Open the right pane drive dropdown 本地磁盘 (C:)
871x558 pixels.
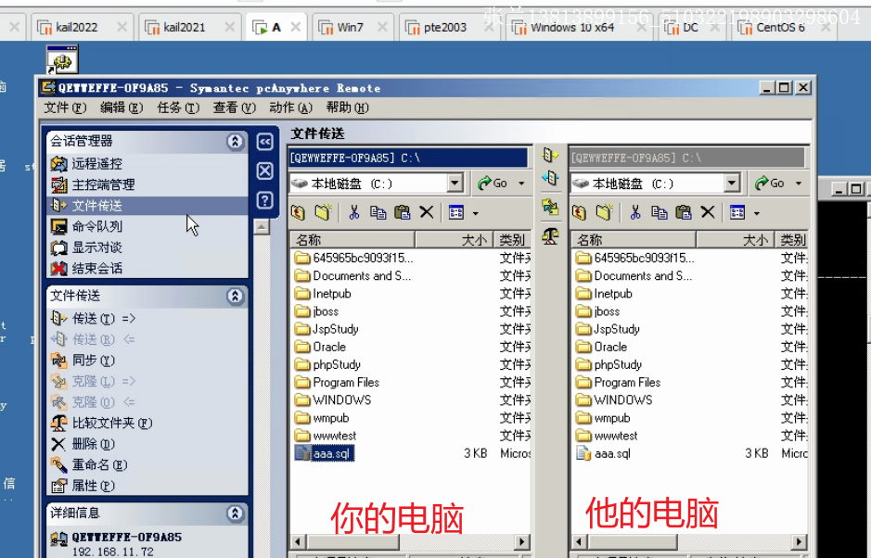732,183
